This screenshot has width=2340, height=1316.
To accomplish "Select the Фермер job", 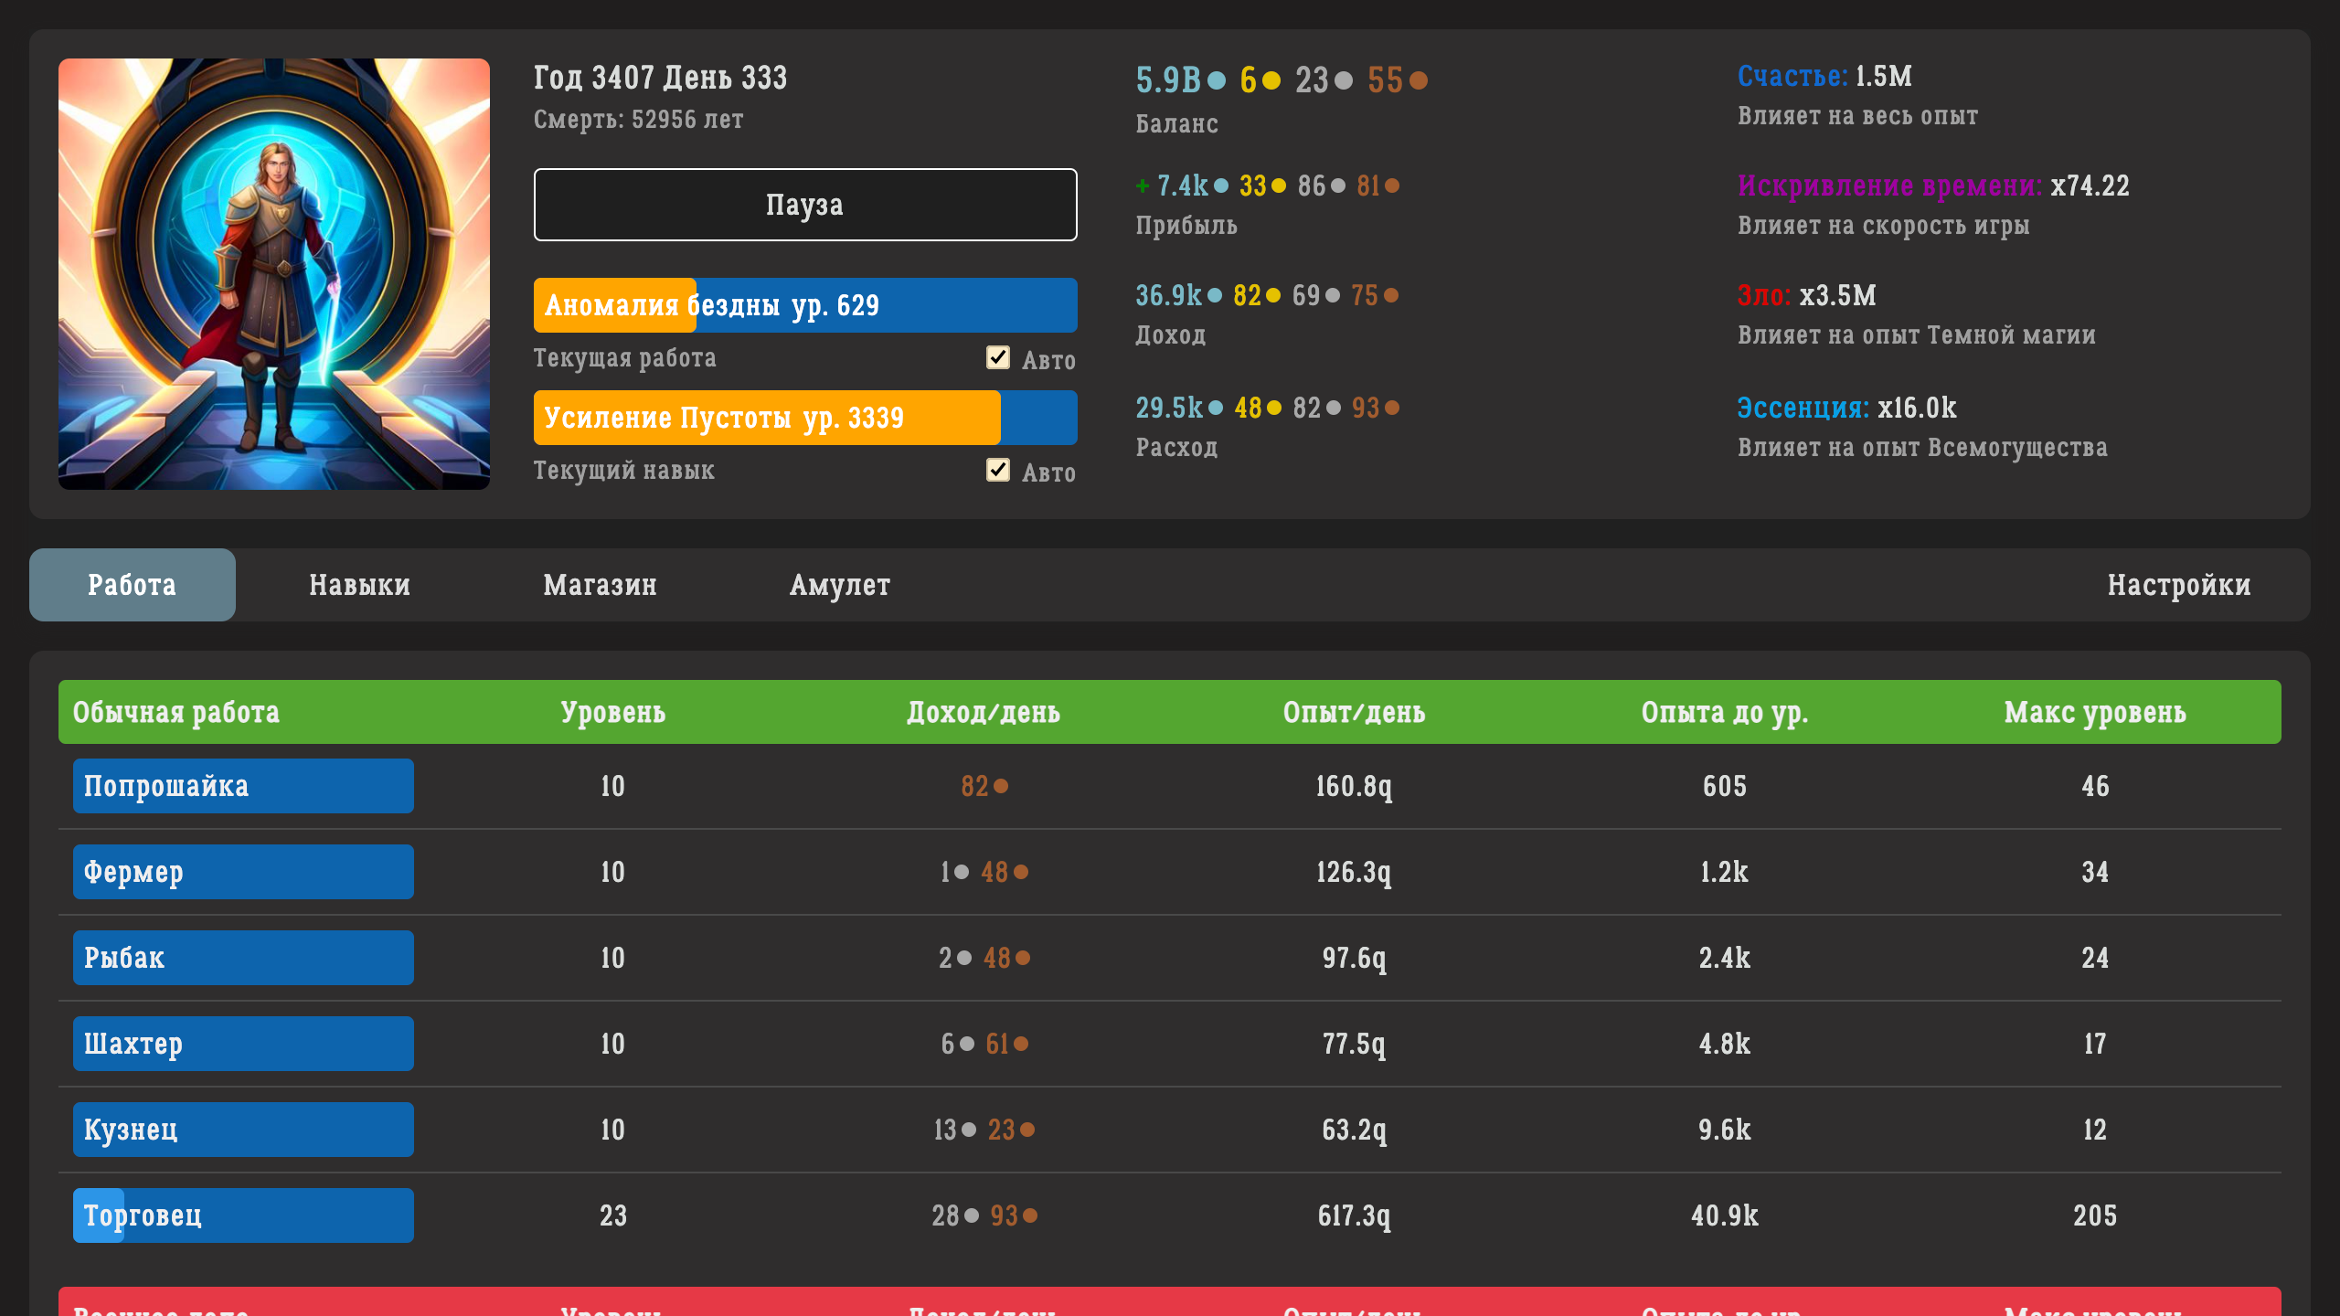I will (243, 871).
